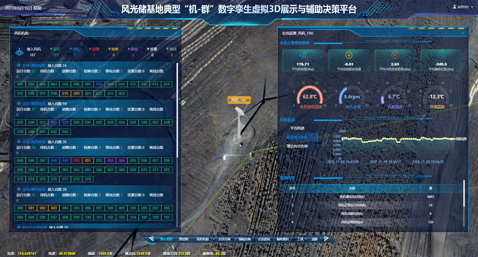Image resolution: width=478 pixels, height=257 pixels.
Task: Click the green clock yaw position icon
Action: pyautogui.click(x=441, y=55)
